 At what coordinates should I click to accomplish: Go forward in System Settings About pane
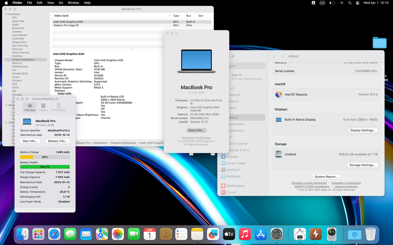(283, 56)
